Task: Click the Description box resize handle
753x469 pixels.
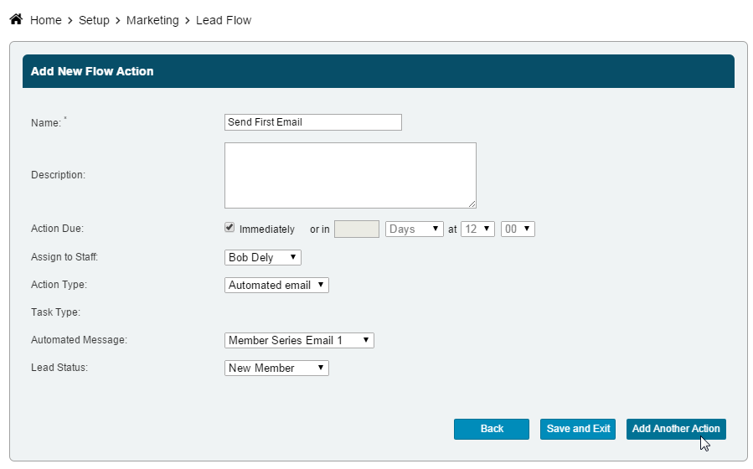Action: point(472,204)
